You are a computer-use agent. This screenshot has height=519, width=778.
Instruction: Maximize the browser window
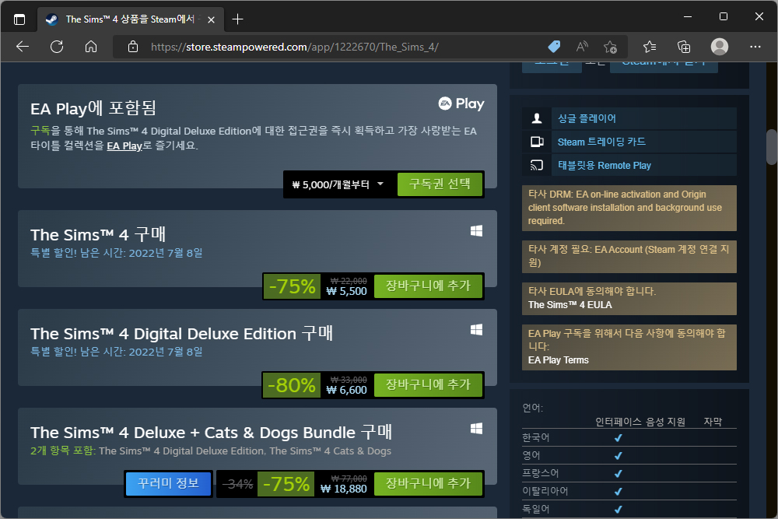(724, 16)
